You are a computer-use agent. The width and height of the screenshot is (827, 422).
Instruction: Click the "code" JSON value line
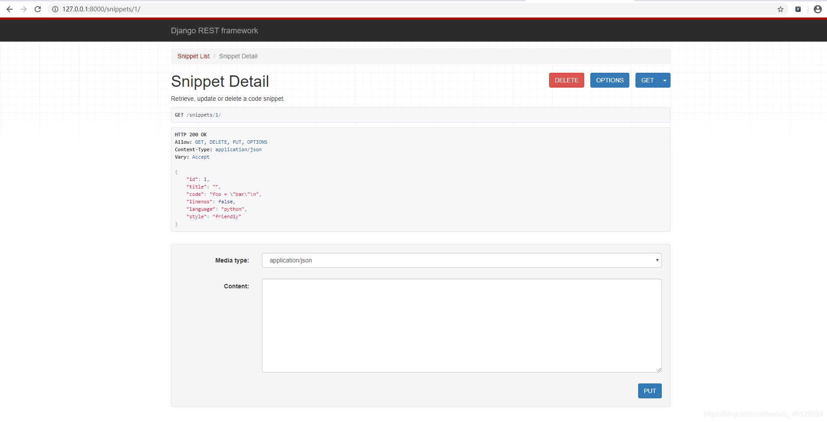pos(224,194)
